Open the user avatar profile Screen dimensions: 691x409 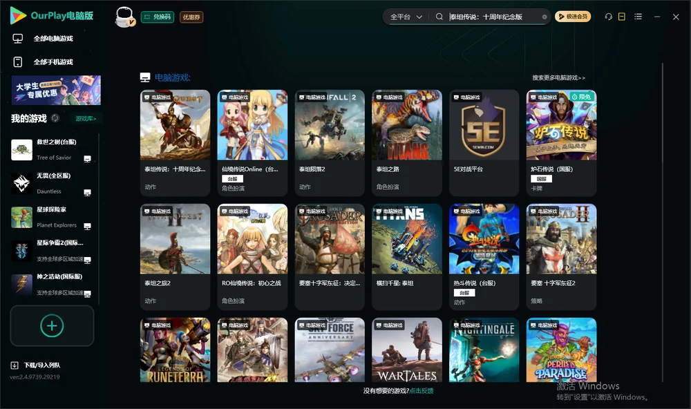pyautogui.click(x=124, y=17)
